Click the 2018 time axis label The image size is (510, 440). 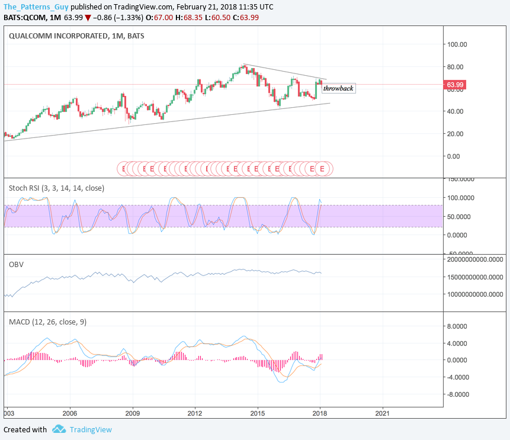tap(319, 413)
